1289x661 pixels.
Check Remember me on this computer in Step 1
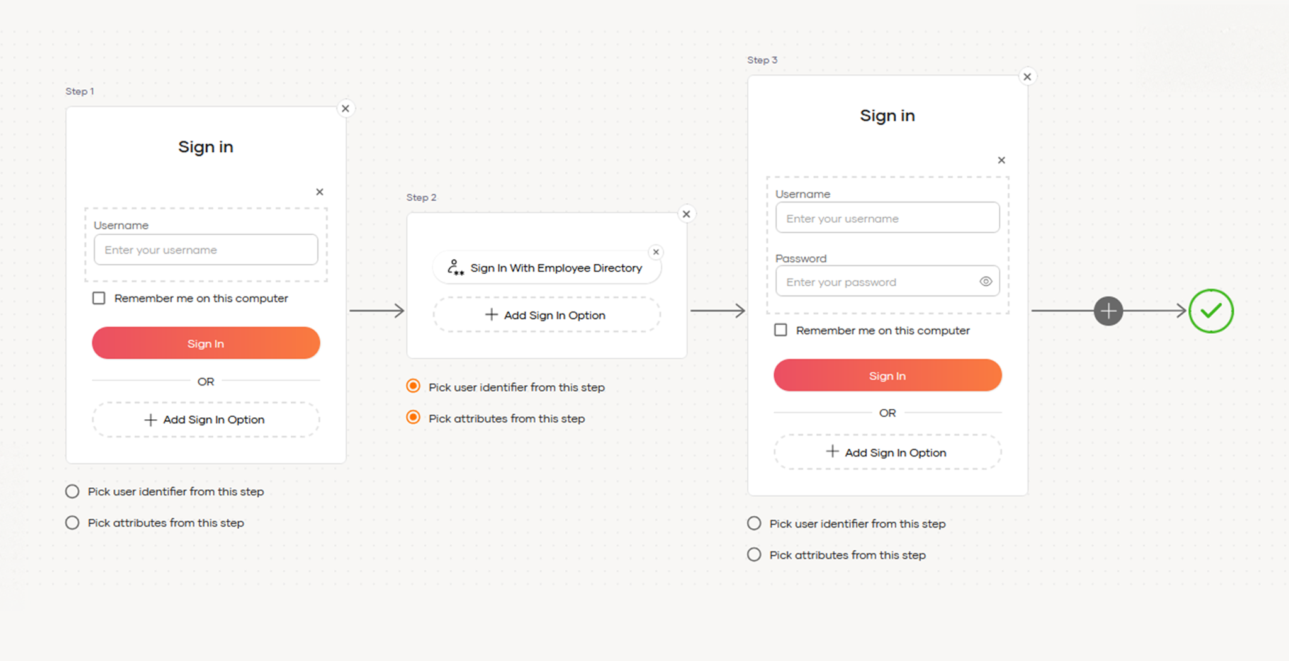pyautogui.click(x=99, y=298)
